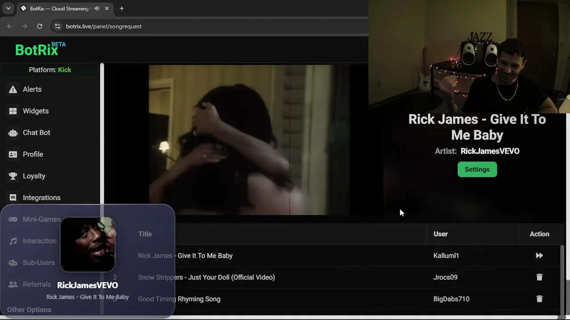Delete the Snow Strippers song request

[539, 277]
